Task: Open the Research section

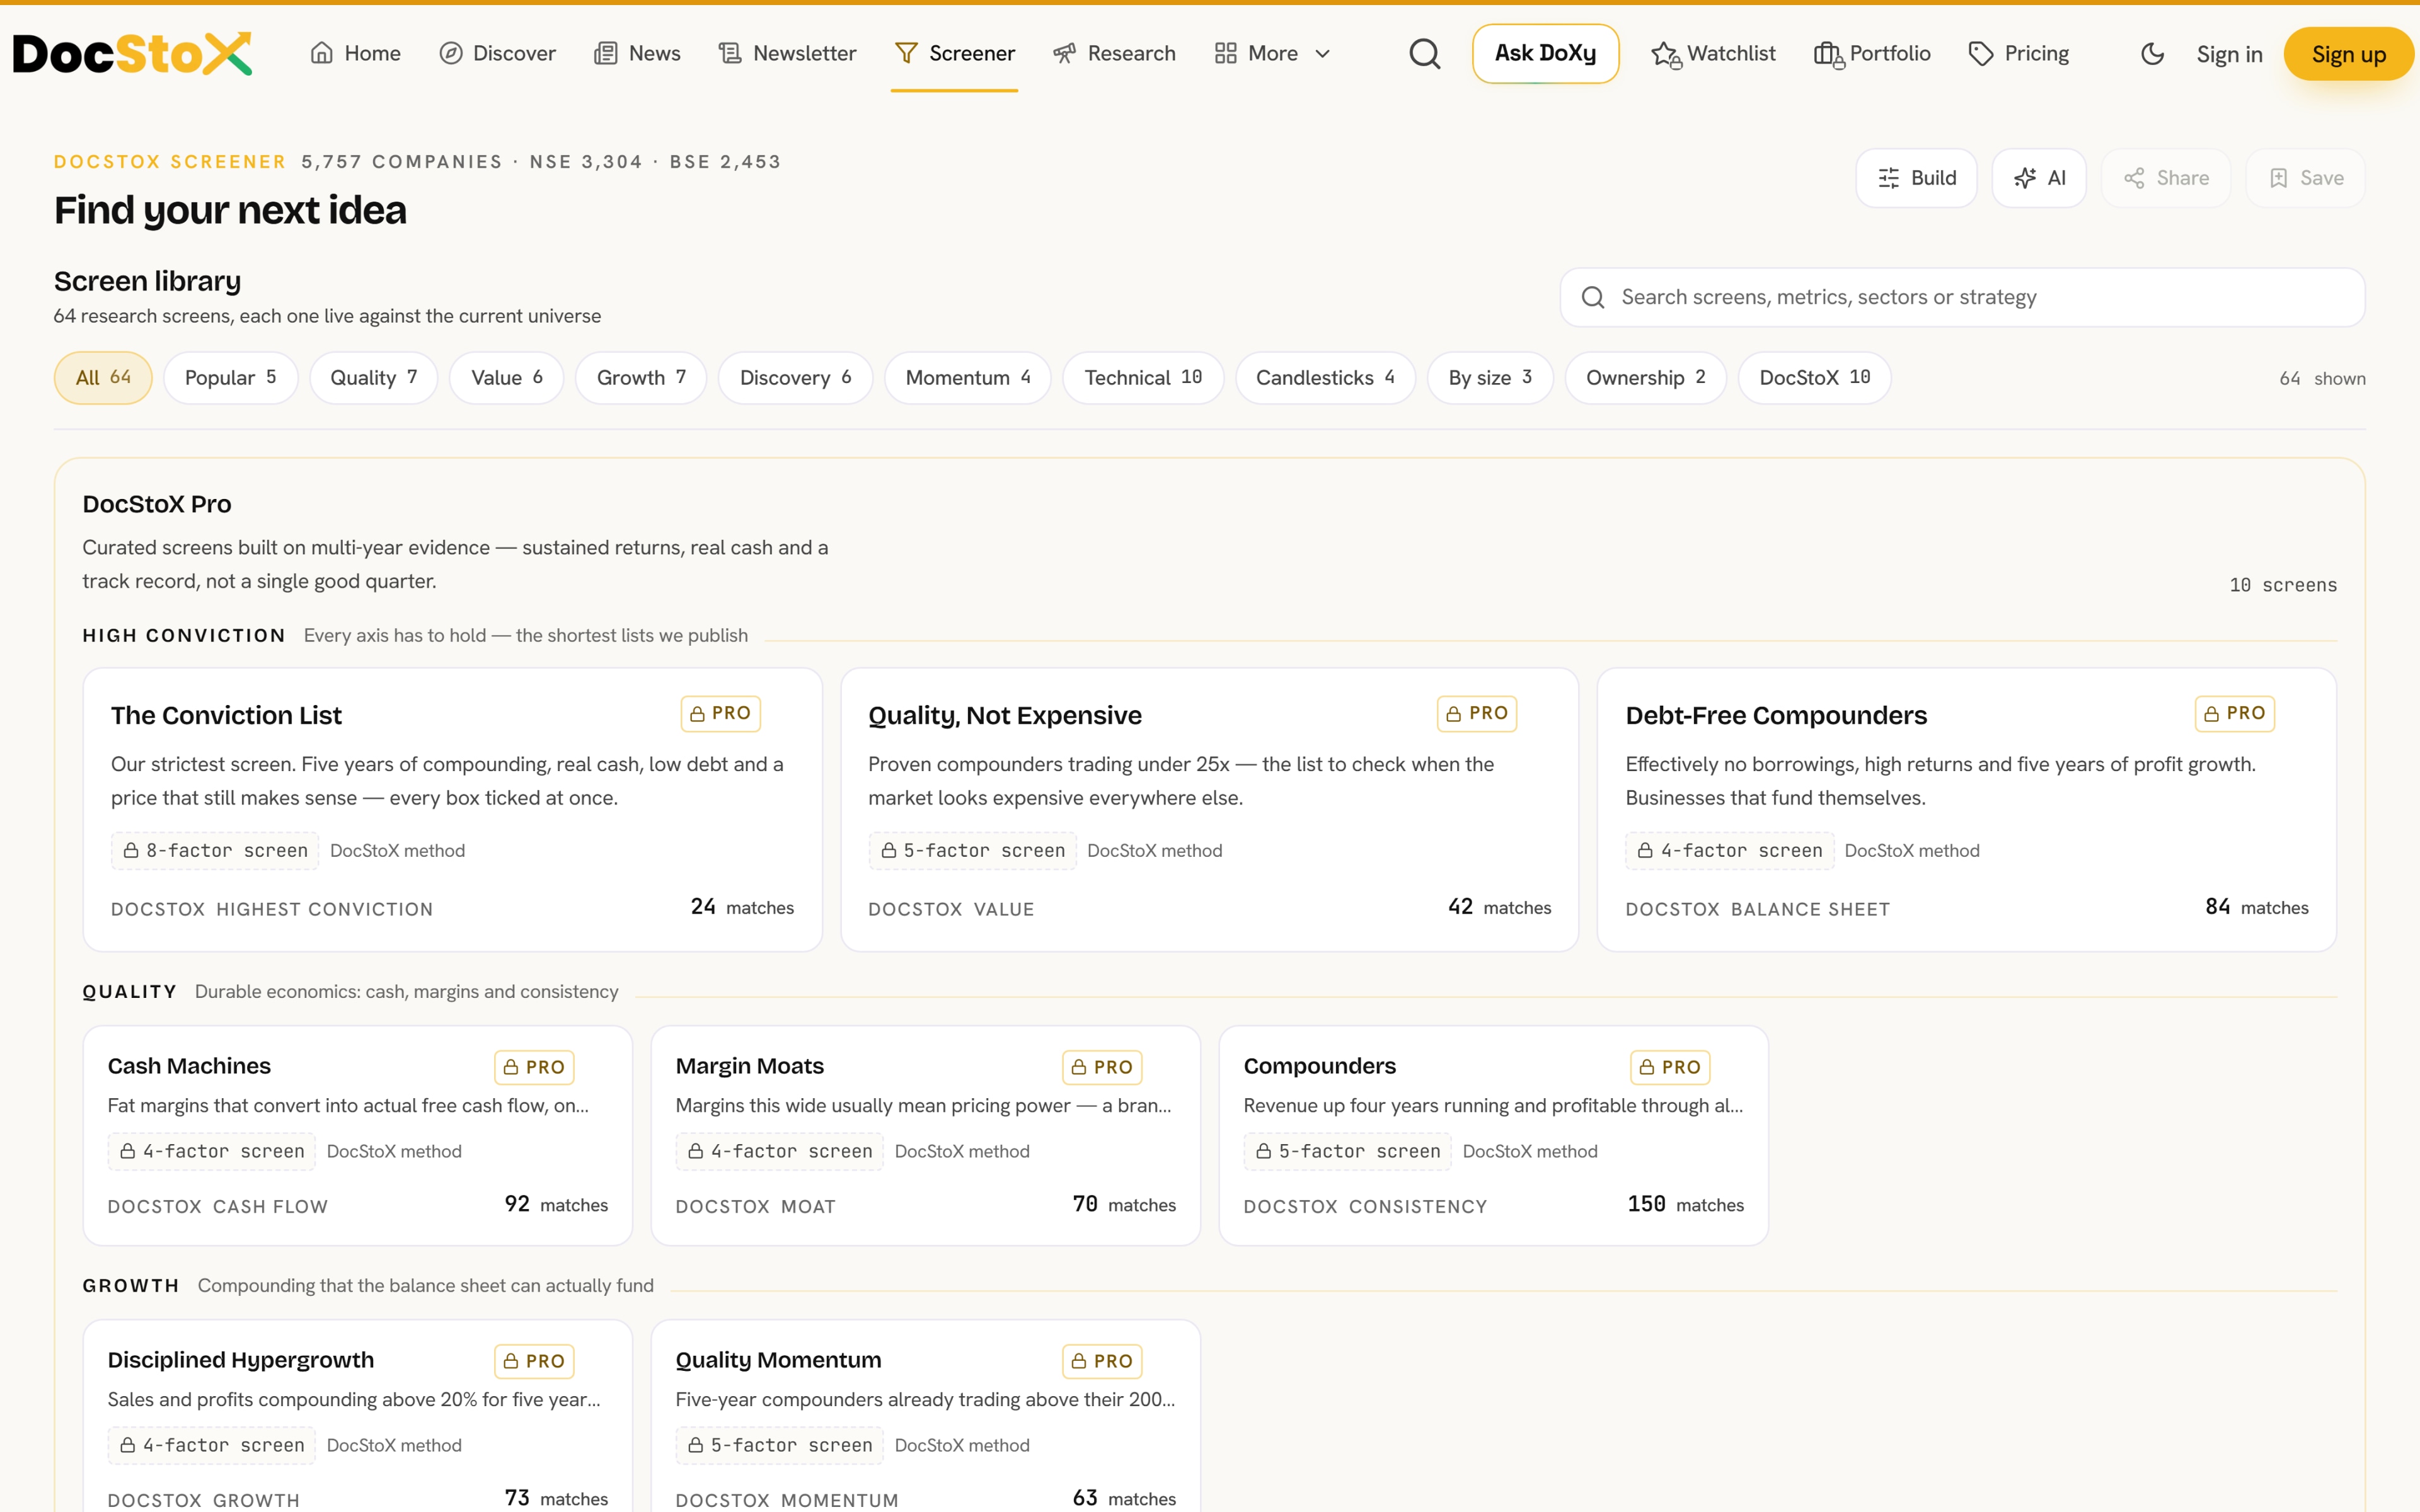Action: [1114, 54]
